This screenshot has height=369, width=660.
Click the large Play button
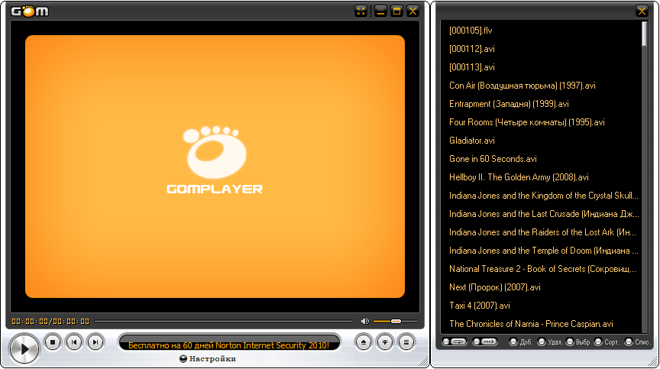coord(24,348)
